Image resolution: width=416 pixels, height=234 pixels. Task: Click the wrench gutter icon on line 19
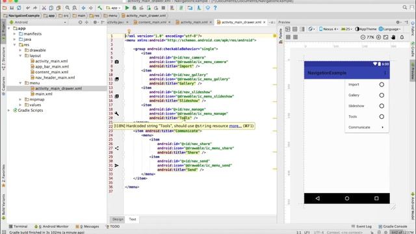coord(117,114)
